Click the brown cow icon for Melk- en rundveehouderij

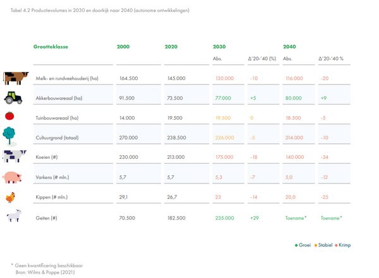click(x=16, y=78)
